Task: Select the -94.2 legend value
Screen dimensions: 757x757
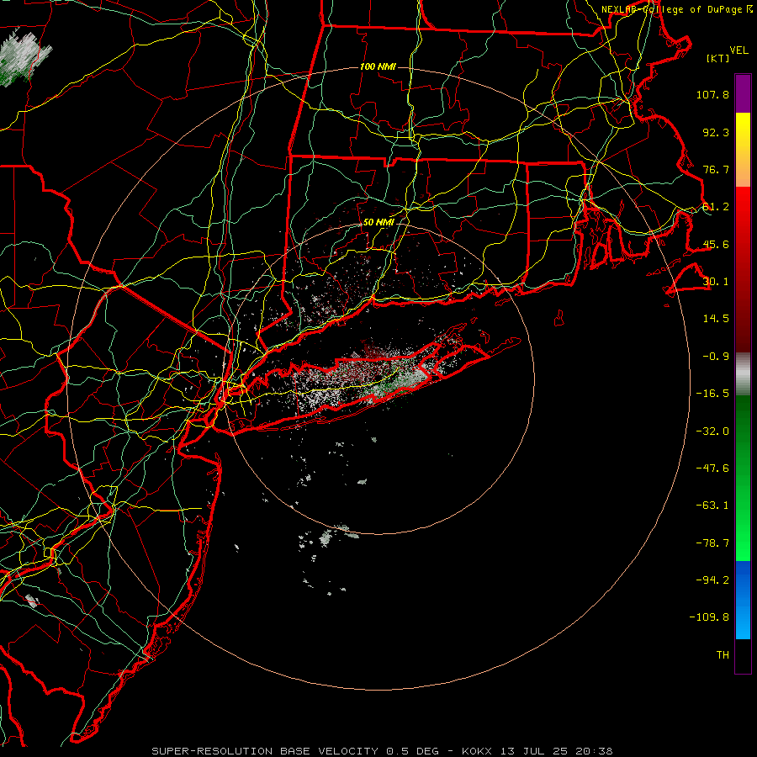Action: [x=712, y=580]
